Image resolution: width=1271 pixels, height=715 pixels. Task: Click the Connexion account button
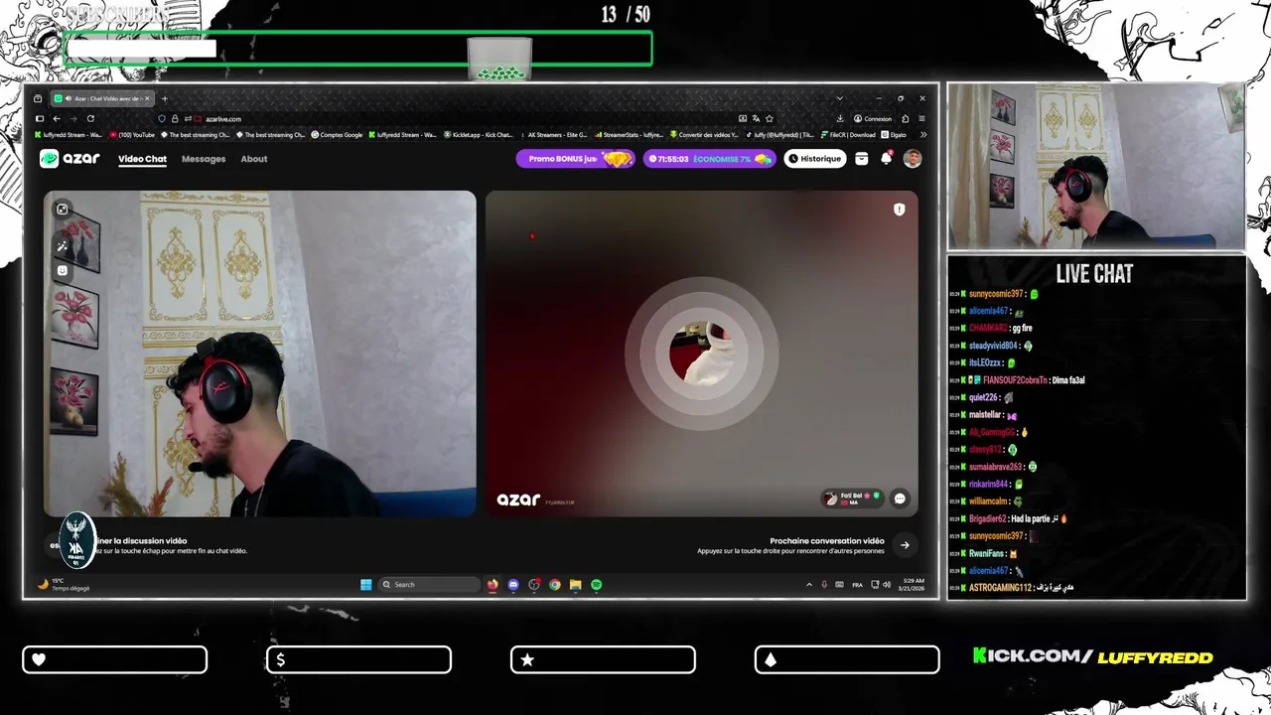point(873,119)
